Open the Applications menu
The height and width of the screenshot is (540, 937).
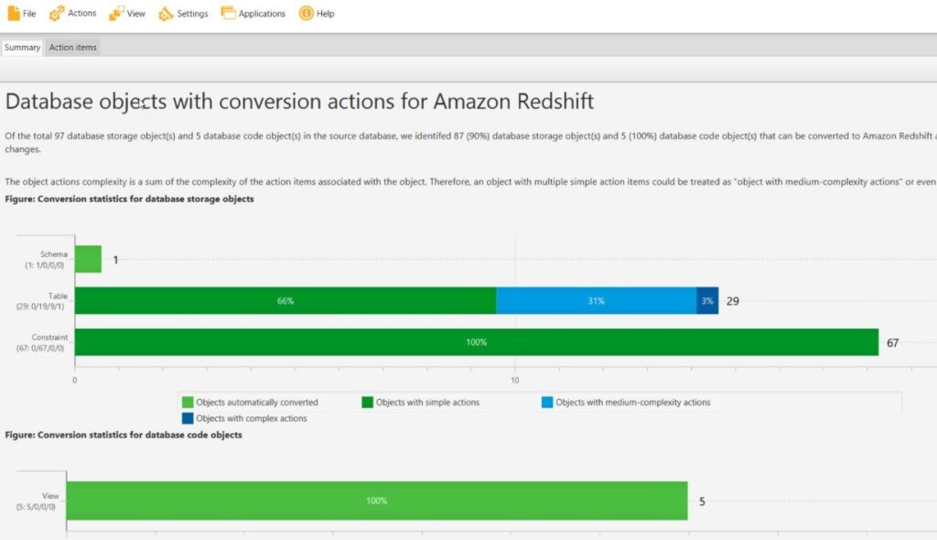coord(253,13)
